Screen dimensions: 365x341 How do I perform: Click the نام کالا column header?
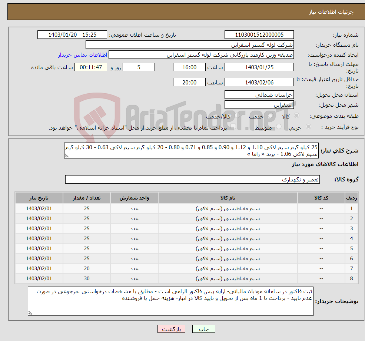coord(228,198)
